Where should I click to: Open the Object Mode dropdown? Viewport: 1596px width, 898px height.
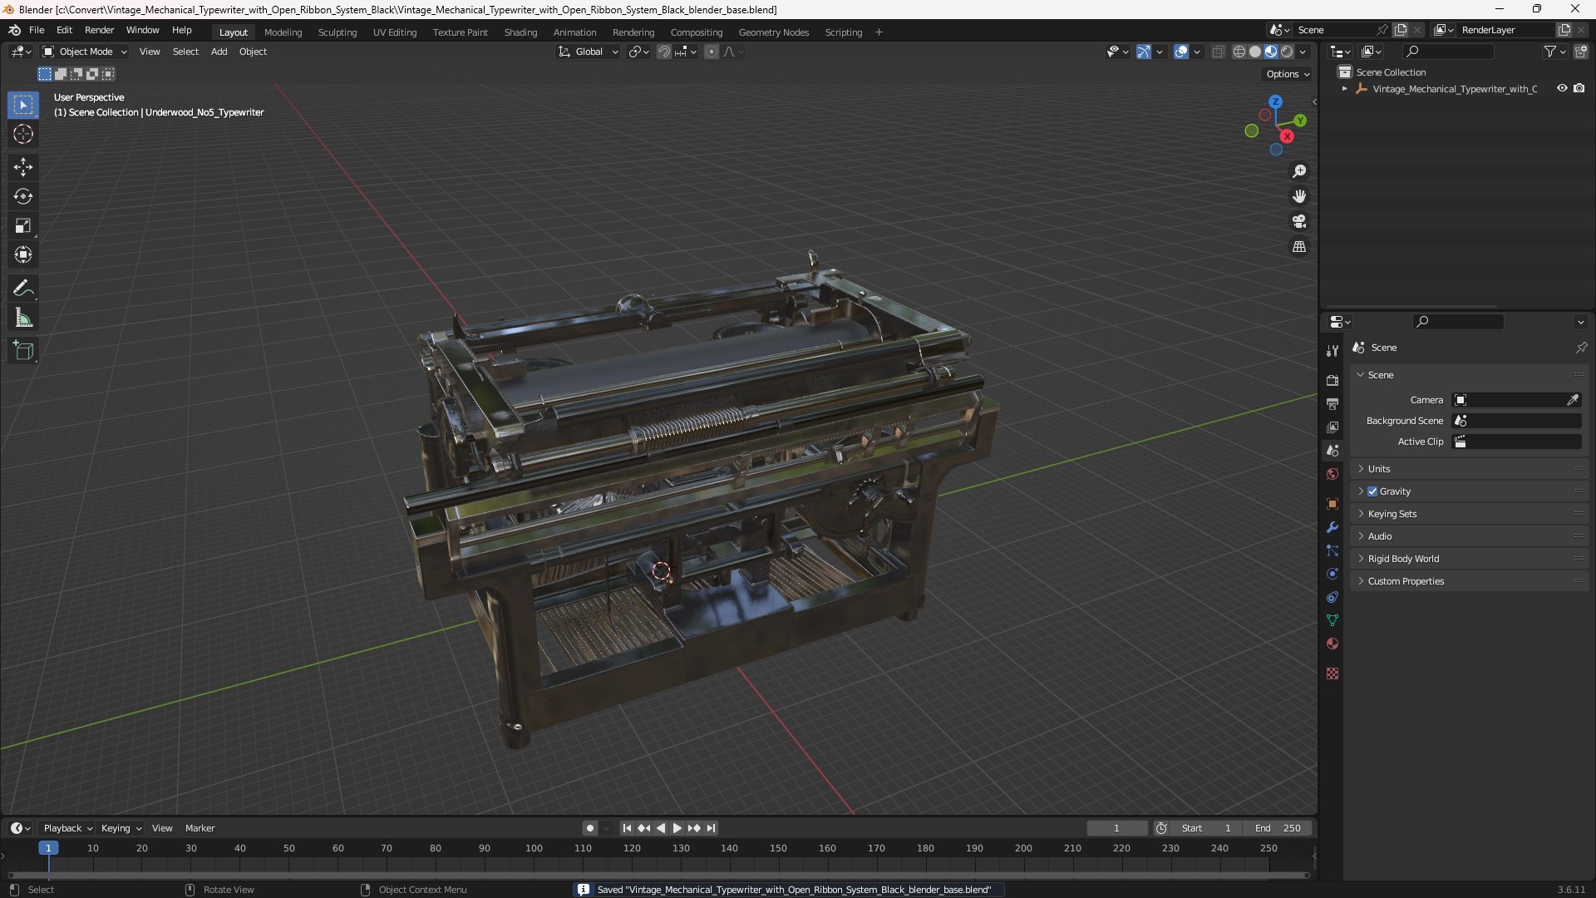point(85,52)
